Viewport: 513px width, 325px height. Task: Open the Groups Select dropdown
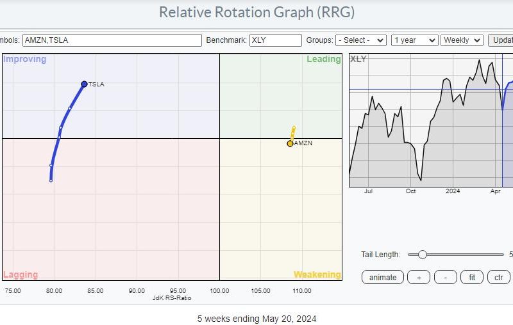361,40
